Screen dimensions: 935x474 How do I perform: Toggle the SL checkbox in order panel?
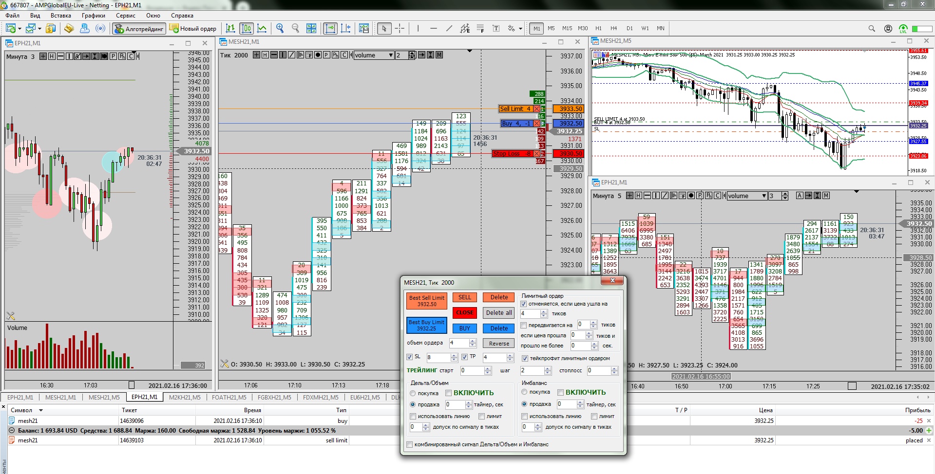pos(410,357)
